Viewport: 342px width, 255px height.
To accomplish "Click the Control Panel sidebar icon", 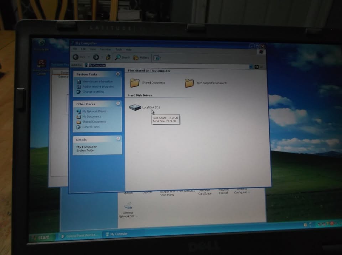I will point(79,127).
